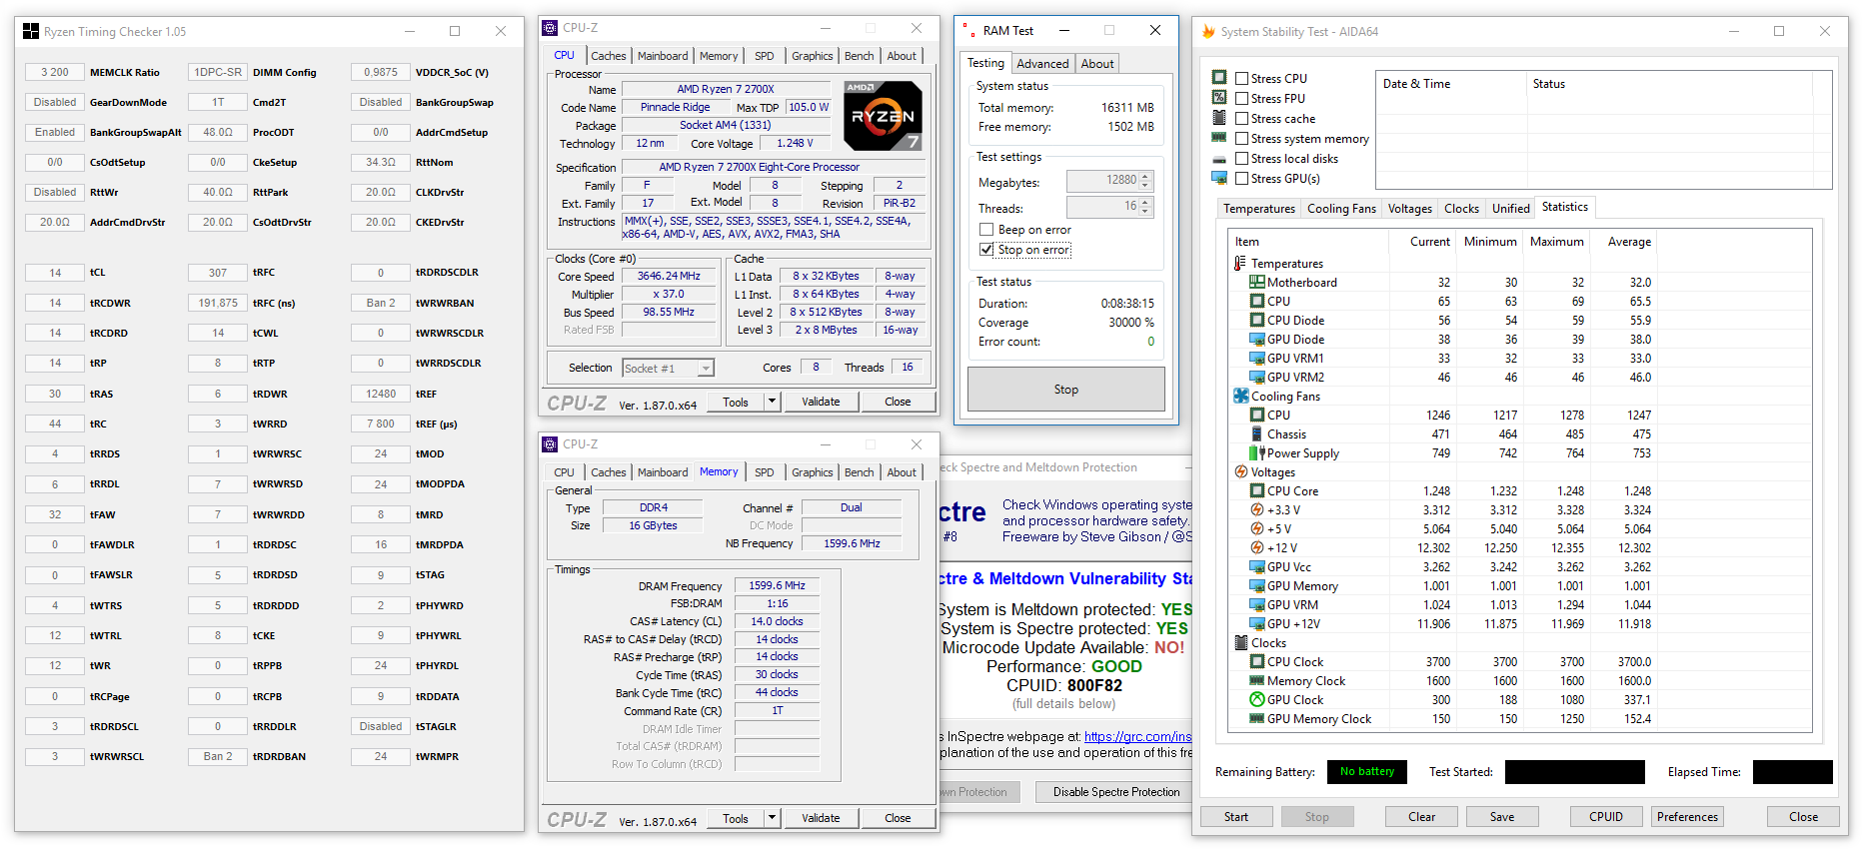The width and height of the screenshot is (1865, 849).
Task: Increase Megabytes value with up arrow
Action: pyautogui.click(x=1145, y=177)
